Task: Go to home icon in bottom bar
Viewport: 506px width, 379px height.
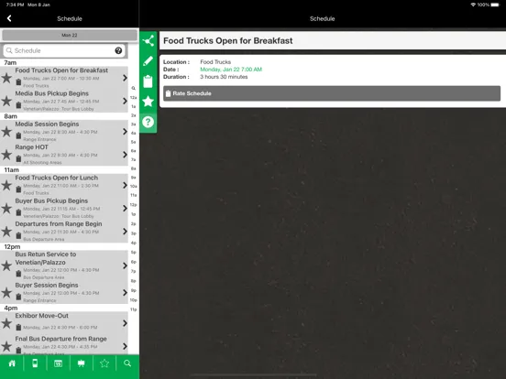Action: coord(12,363)
